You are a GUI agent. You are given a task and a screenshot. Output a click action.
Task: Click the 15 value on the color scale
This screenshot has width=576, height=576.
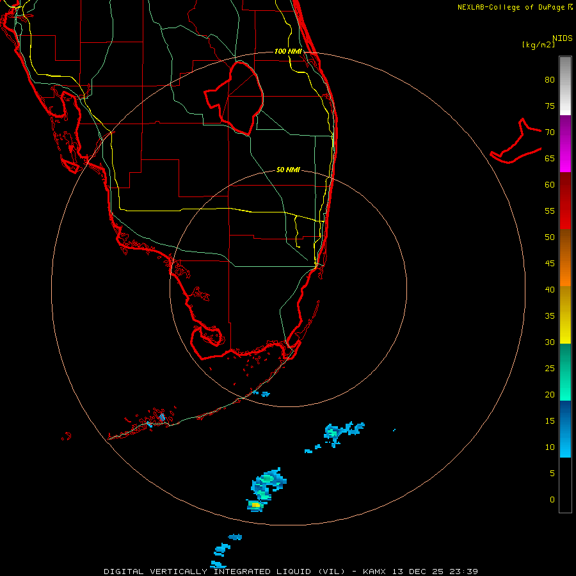point(550,421)
